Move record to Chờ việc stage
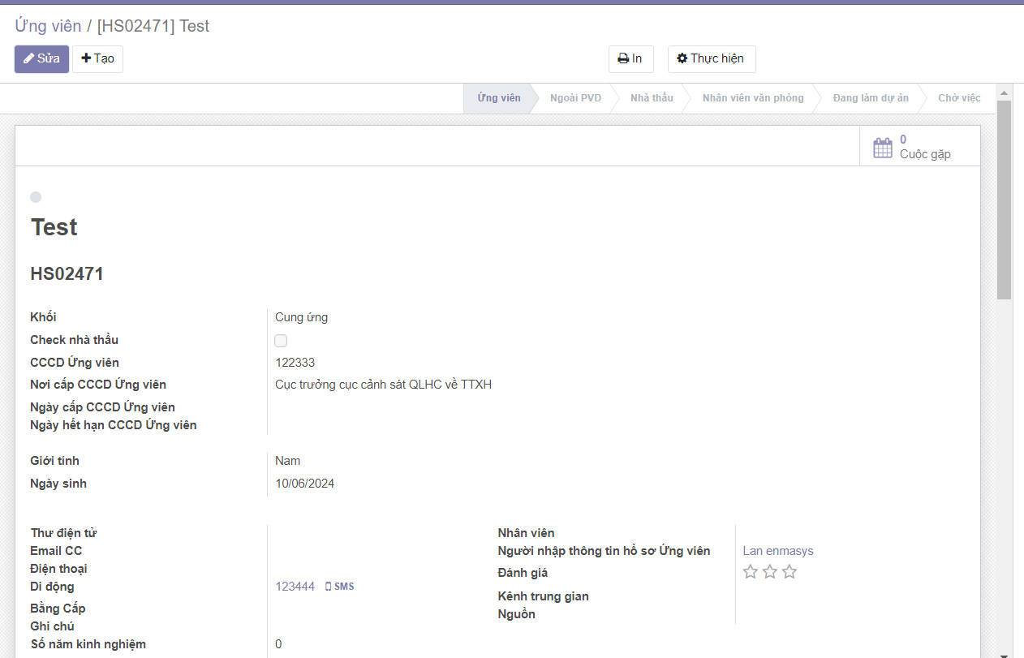Screen dimensions: 1024x658 point(958,98)
